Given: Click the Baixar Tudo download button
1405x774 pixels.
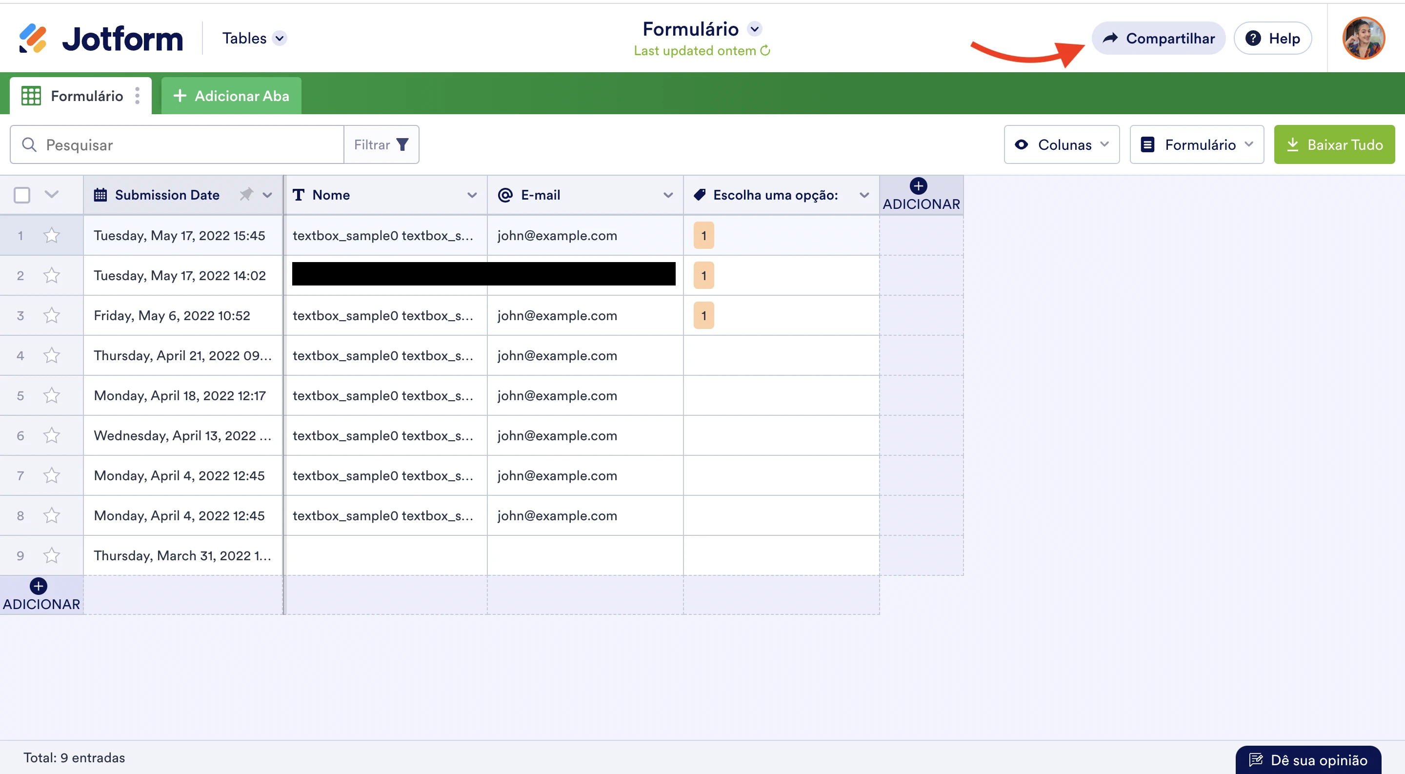Looking at the screenshot, I should pos(1334,144).
